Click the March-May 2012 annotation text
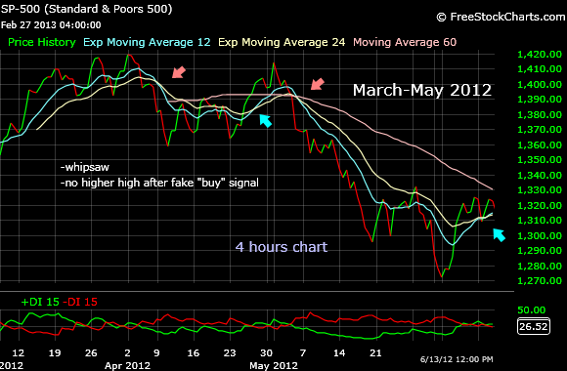Viewport: 567px width, 371px height. coord(422,90)
